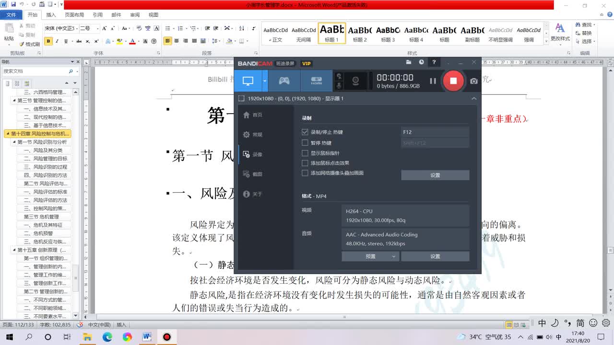Click 格式刷 format painter

pos(30,44)
